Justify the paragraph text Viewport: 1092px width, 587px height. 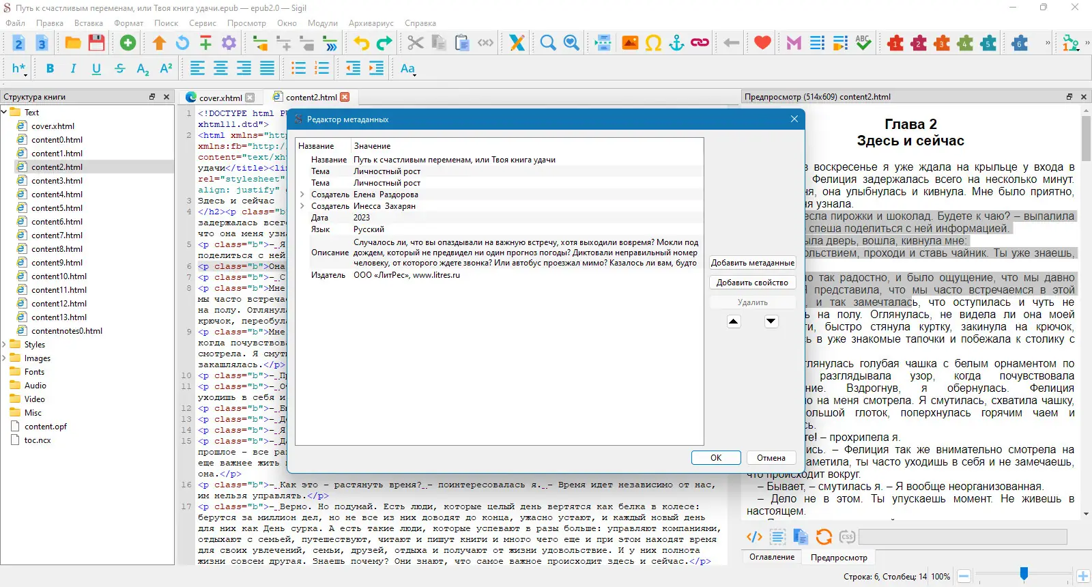coord(267,68)
